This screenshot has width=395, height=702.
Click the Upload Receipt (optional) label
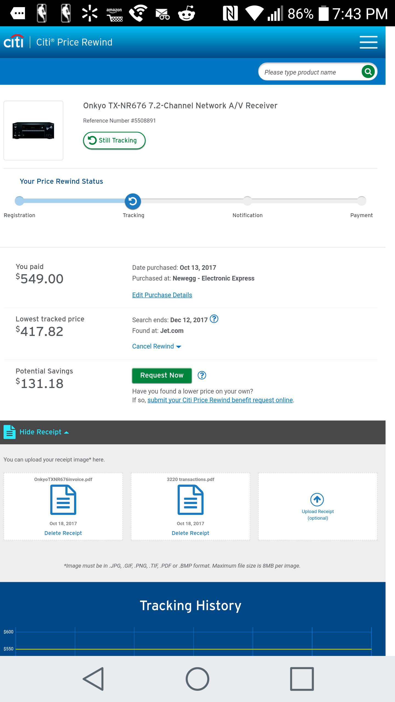(x=318, y=515)
